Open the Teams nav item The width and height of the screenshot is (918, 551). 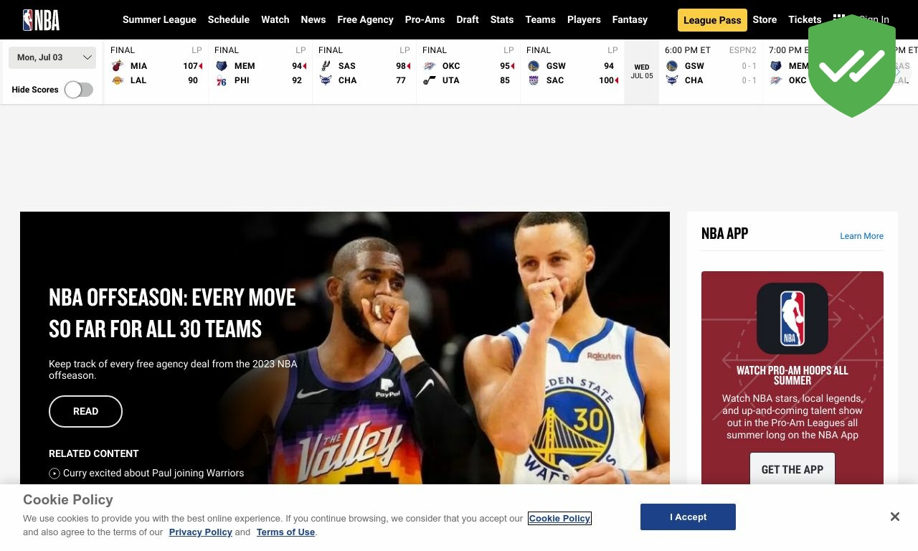point(541,20)
